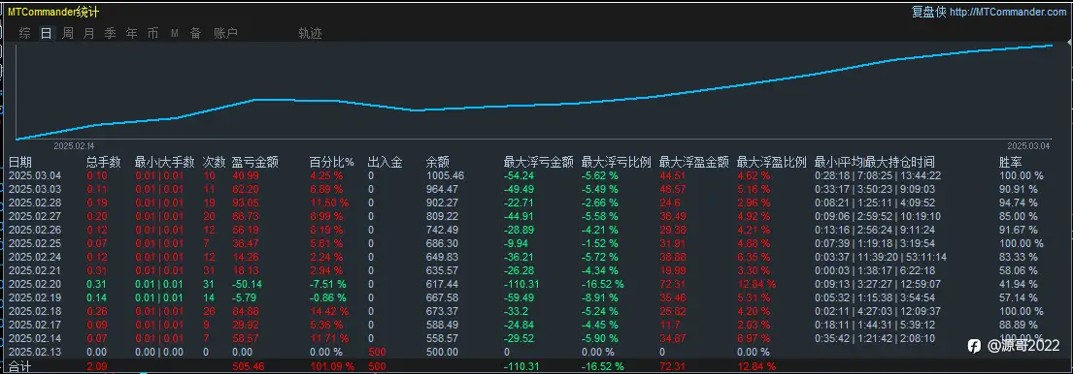
Task: Click the chart start date 2025.02.14
Action: (x=74, y=146)
